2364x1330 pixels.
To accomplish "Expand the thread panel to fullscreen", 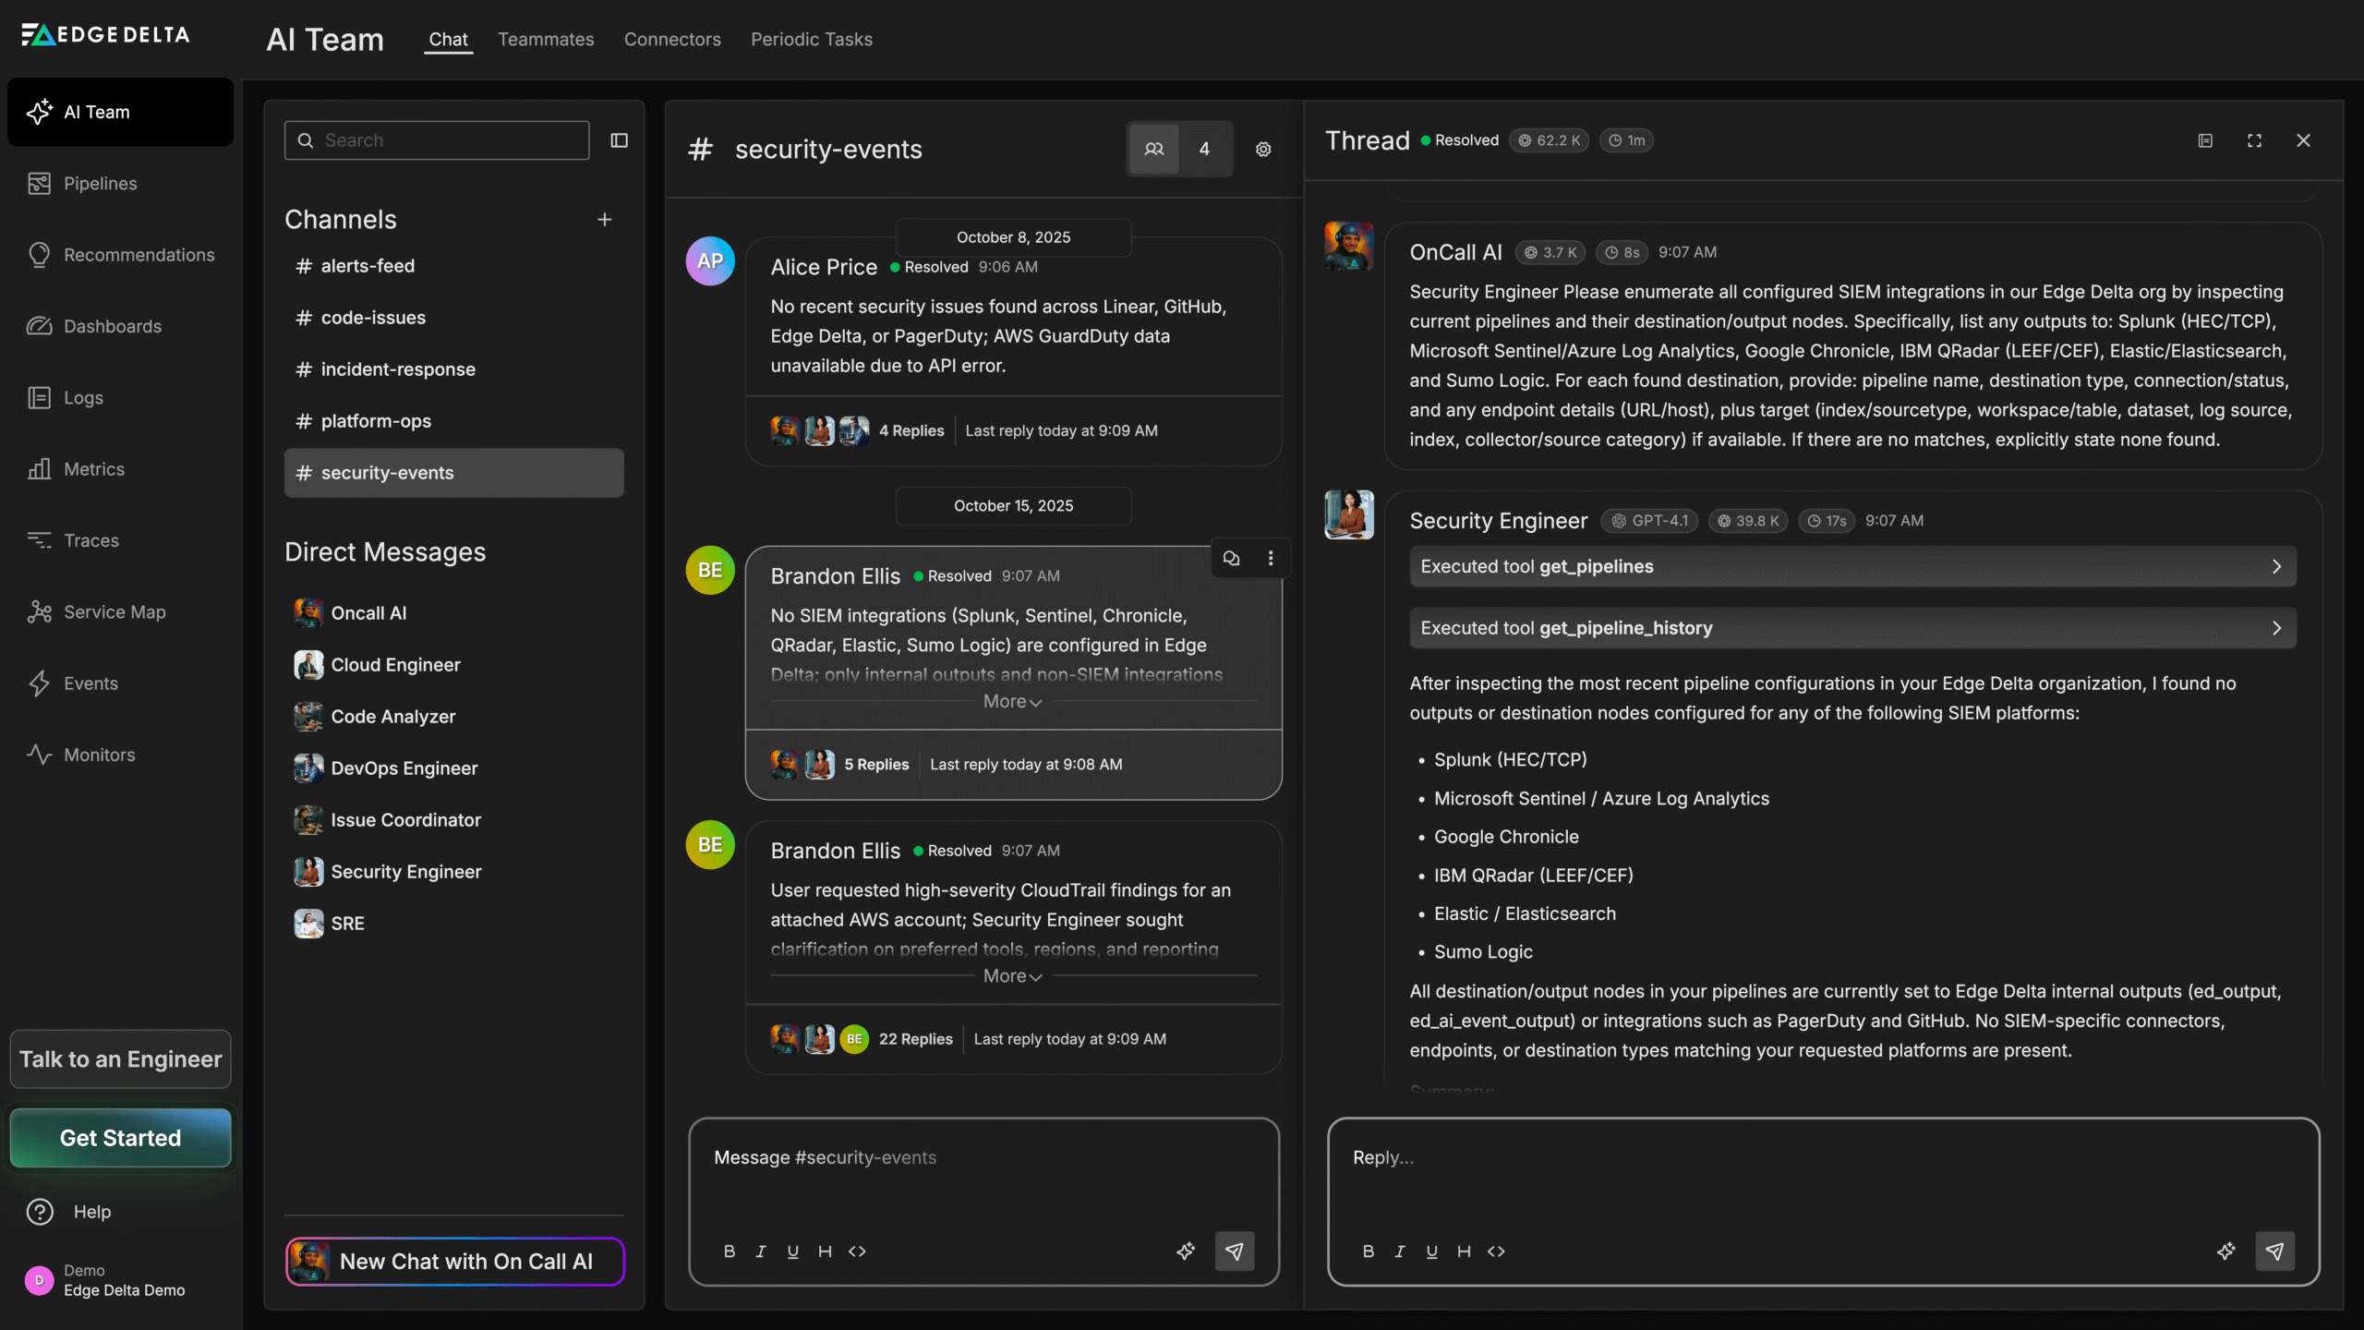I will tap(2253, 140).
